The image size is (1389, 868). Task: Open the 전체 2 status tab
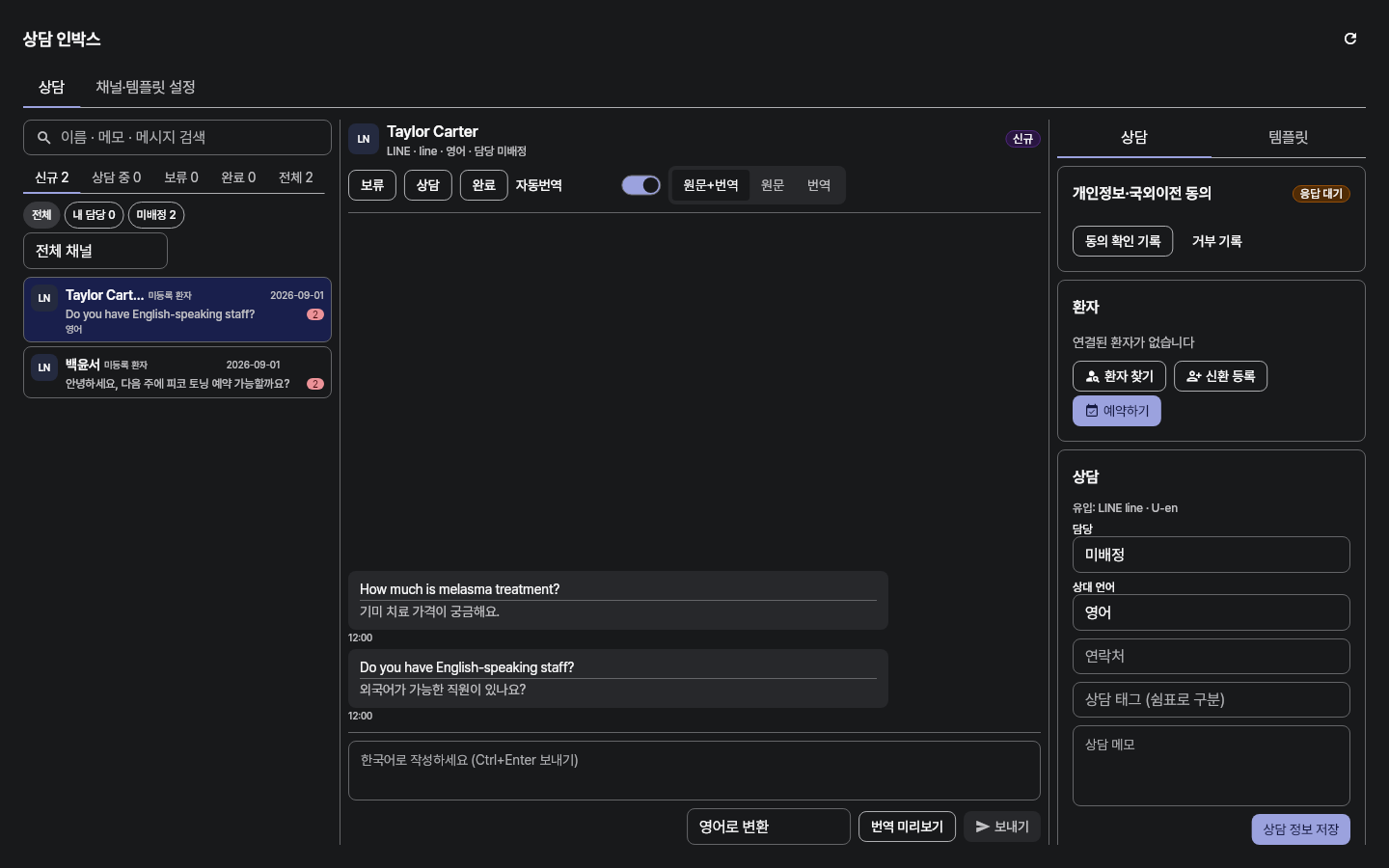296,177
